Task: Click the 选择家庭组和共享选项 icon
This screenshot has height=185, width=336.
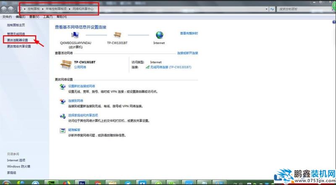Action: 63,116
